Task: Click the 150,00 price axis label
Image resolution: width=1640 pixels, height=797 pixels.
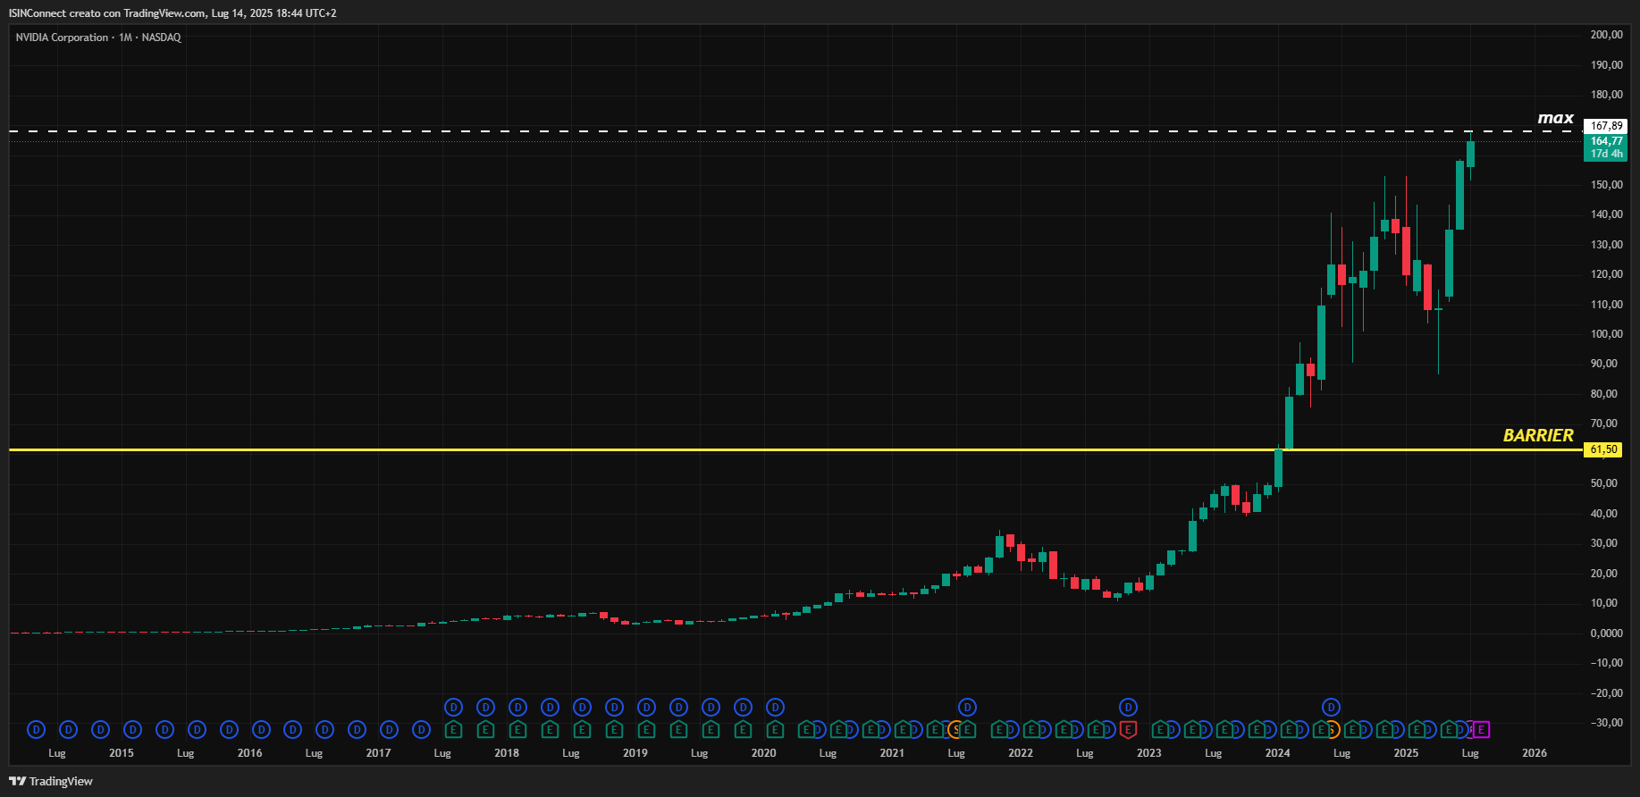Action: [x=1606, y=185]
